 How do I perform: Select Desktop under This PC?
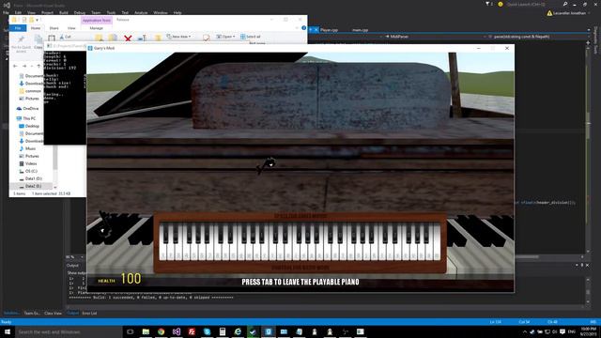(29, 126)
